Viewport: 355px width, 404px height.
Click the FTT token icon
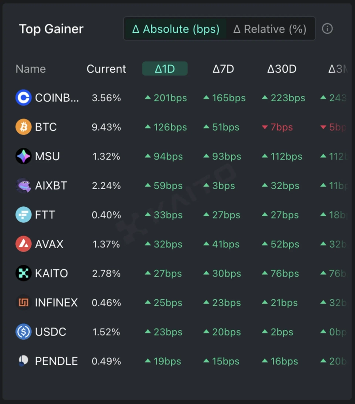point(24,215)
